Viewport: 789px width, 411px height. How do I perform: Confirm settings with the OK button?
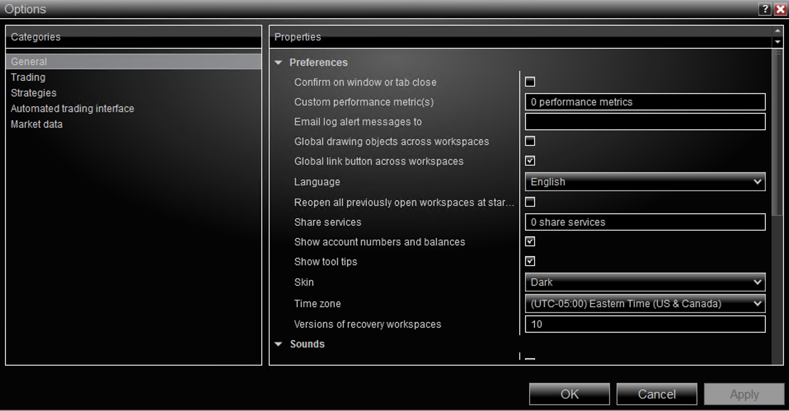[569, 394]
